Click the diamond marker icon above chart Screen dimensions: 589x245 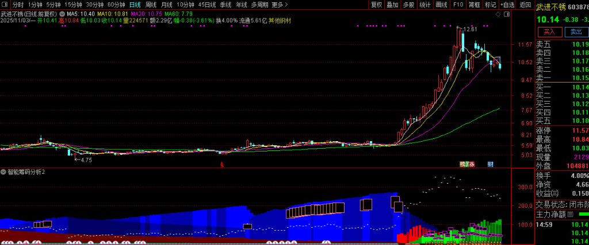pyautogui.click(x=498, y=14)
